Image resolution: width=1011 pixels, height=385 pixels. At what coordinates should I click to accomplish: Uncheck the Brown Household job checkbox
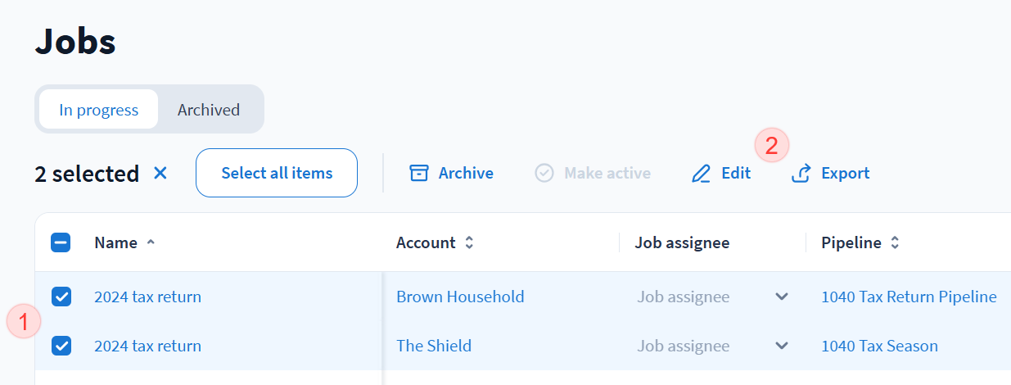(61, 297)
